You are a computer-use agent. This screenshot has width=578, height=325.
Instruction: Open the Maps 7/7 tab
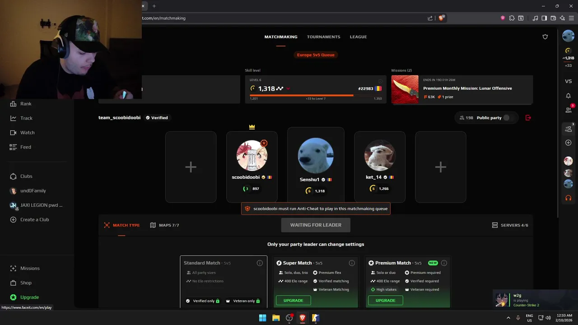(165, 225)
